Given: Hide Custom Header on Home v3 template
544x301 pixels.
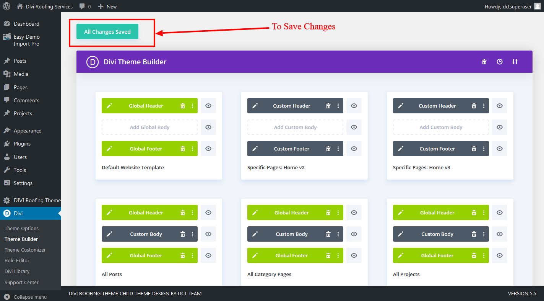Looking at the screenshot, I should (500, 106).
